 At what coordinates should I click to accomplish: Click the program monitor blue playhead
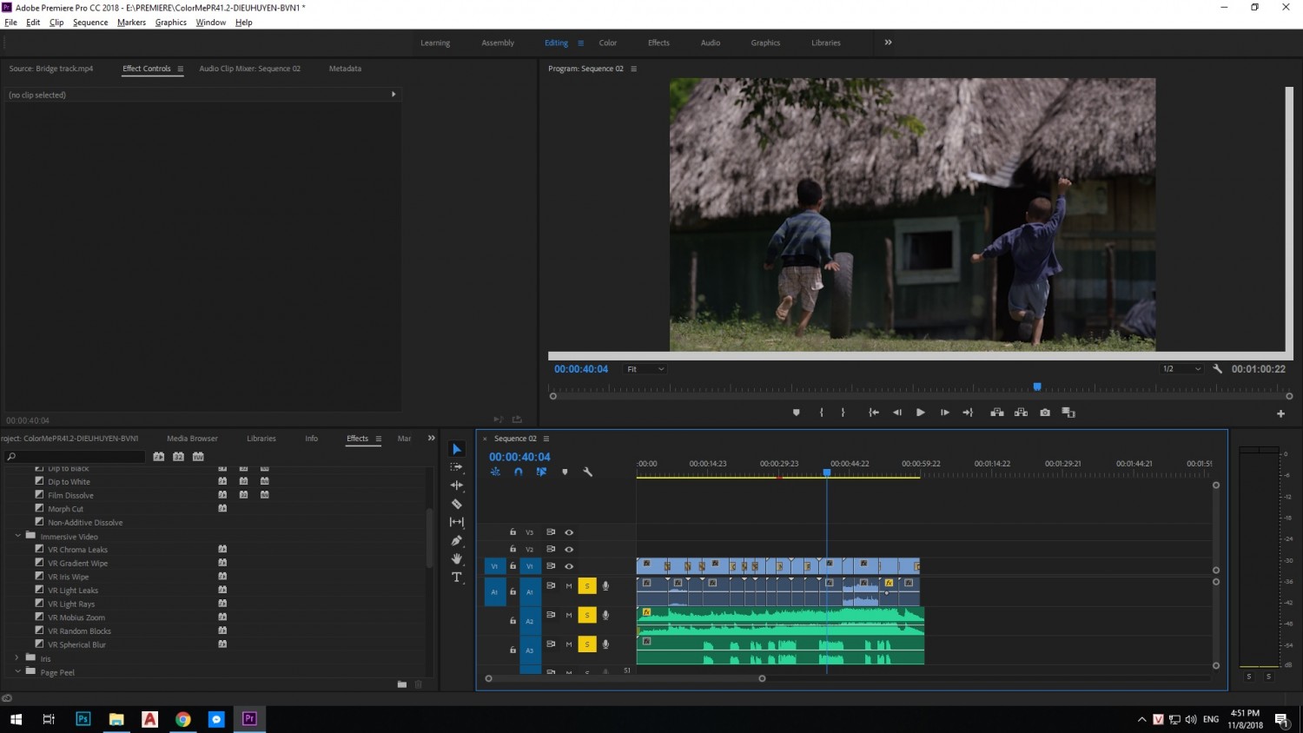[1037, 386]
